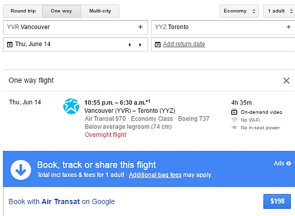Click the YVR Vancouver origin field
This screenshot has height=216, width=295.
76,27
